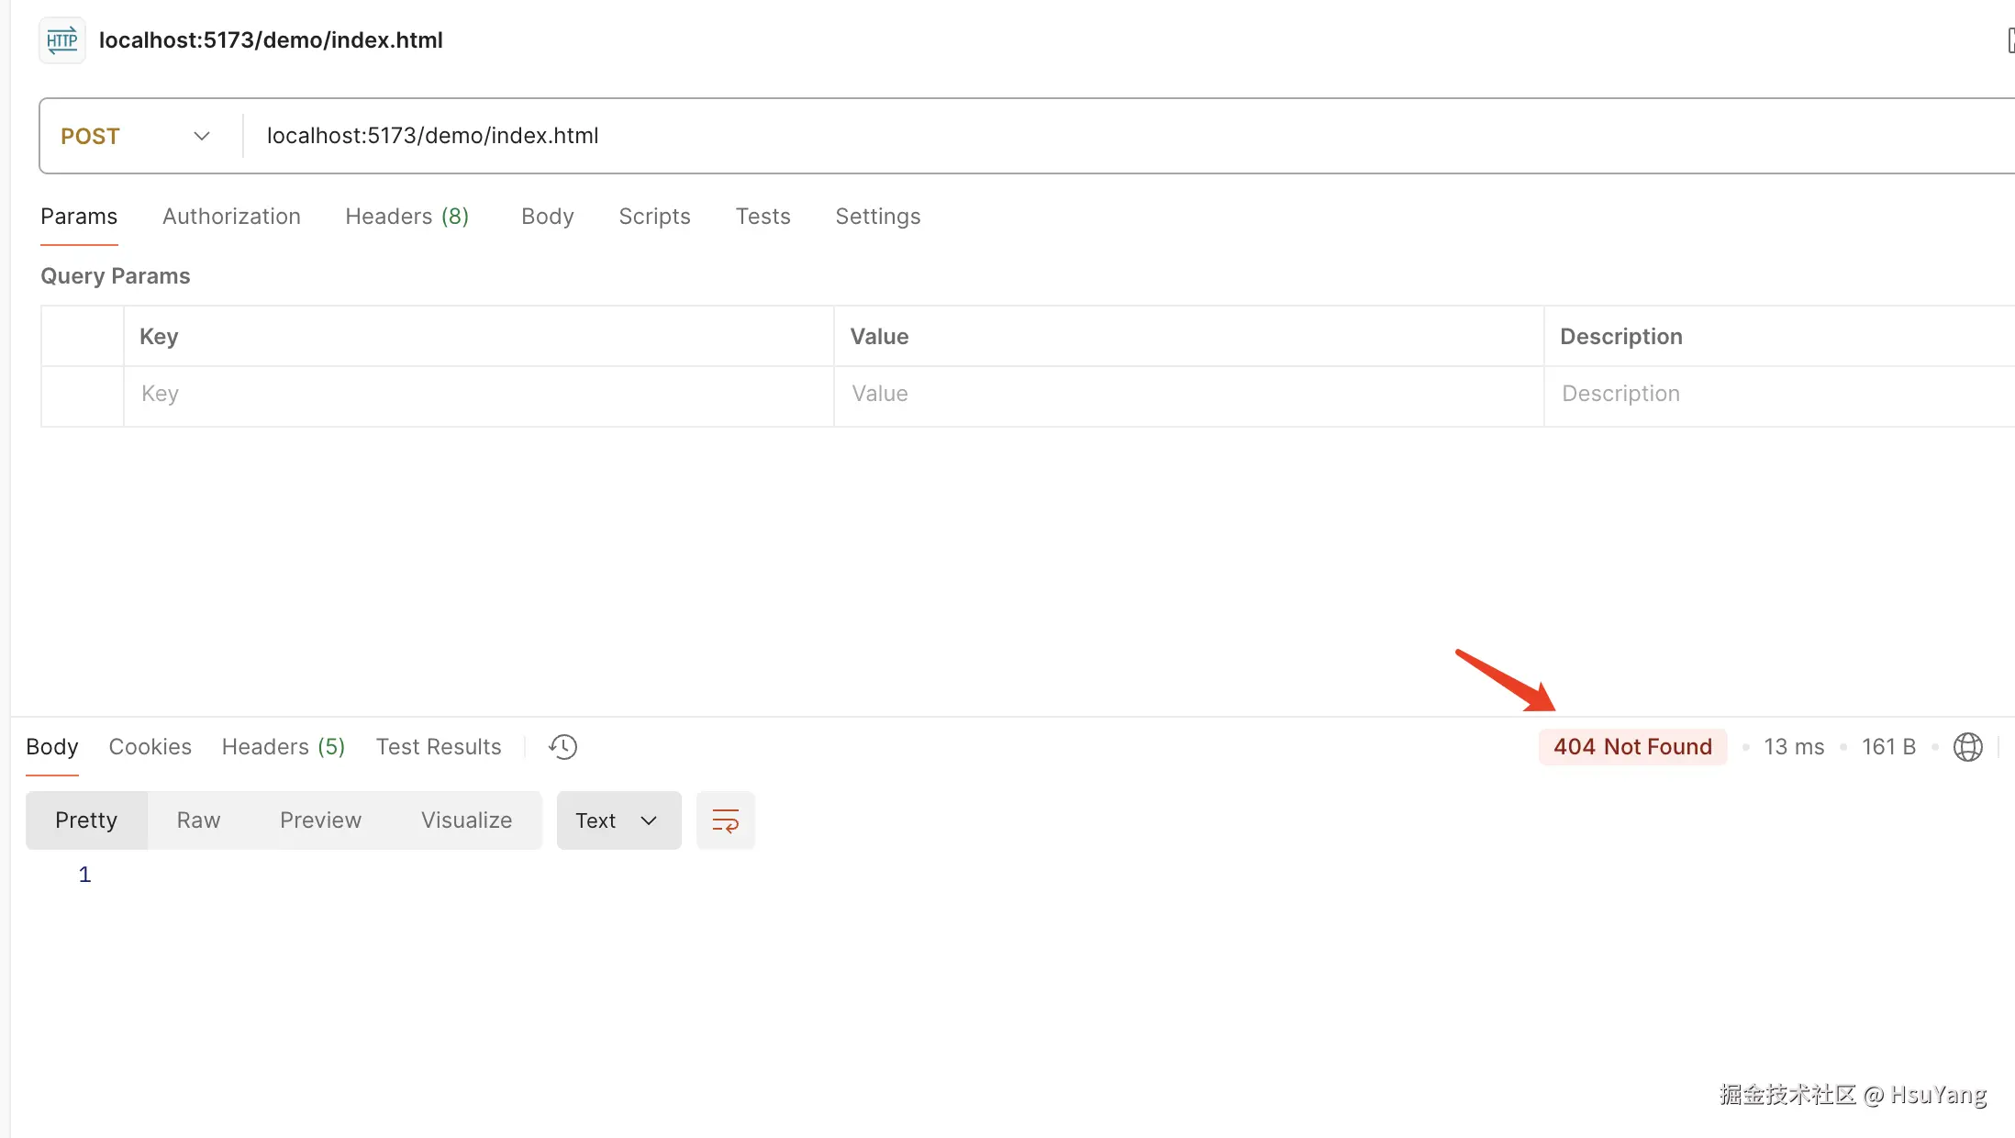Toggle the line wrap icon
Viewport: 2015px width, 1138px height.
click(725, 820)
